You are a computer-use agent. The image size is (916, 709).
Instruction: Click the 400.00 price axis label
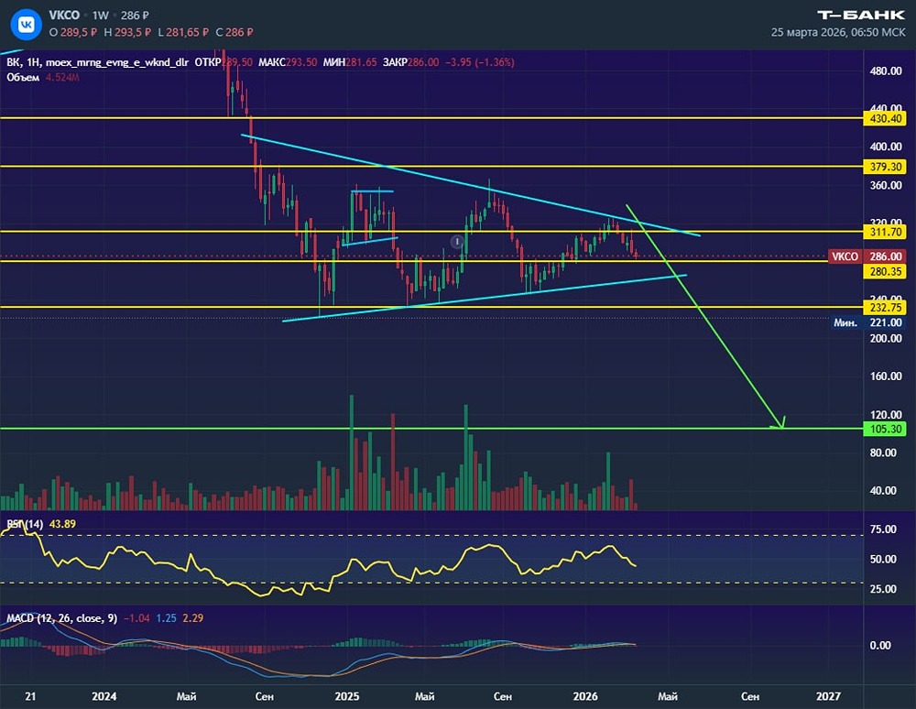[886, 147]
